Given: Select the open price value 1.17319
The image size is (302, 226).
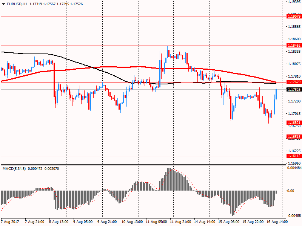Looking at the screenshot, I should pos(35,4).
